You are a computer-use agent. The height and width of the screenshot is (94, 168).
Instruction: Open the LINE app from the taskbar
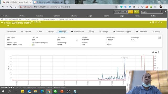pos(55,91)
